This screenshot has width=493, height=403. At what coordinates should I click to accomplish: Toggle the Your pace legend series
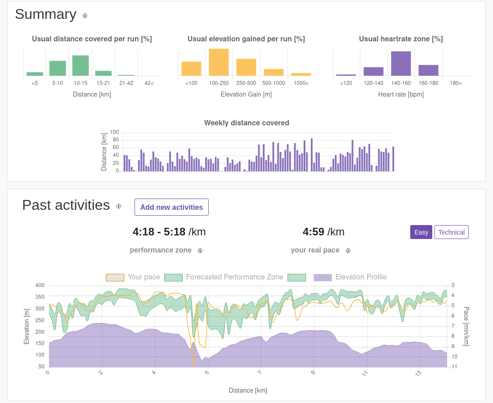pos(143,277)
